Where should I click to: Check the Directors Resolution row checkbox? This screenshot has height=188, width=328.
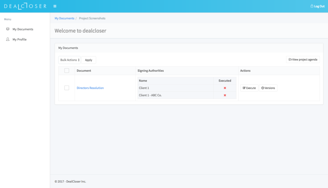click(67, 88)
